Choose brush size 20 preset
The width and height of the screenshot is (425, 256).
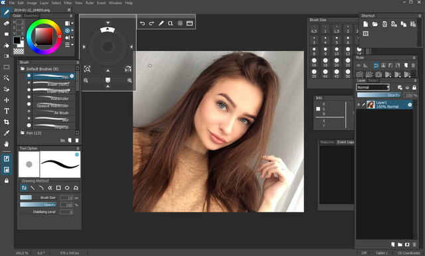(x=337, y=62)
